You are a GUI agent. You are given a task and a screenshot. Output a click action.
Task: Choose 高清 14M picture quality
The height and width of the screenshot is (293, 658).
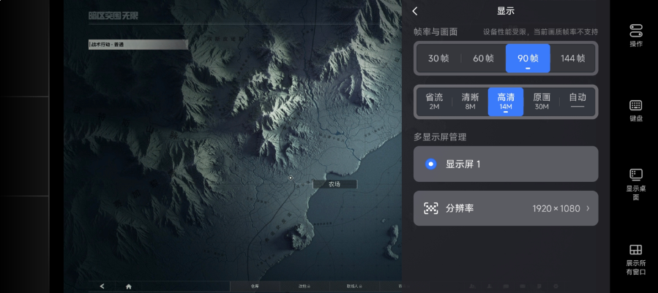pos(506,102)
